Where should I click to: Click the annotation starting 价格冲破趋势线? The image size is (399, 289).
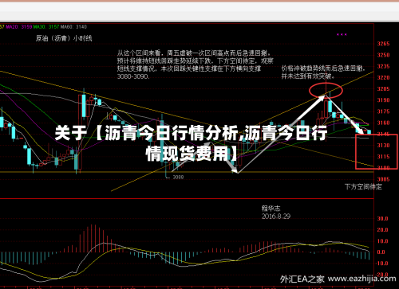click(323, 72)
